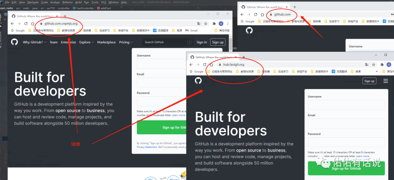This screenshot has height=180, width=394.
Task: Expand Pricing dropdown on cnpmjs page
Action: point(126,42)
